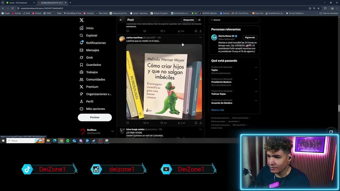
Task: Repost icon on the top partial post
Action: (x=145, y=31)
